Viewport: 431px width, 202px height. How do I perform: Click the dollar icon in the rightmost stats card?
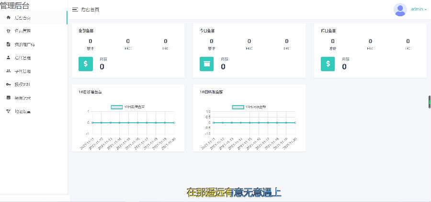click(x=328, y=64)
